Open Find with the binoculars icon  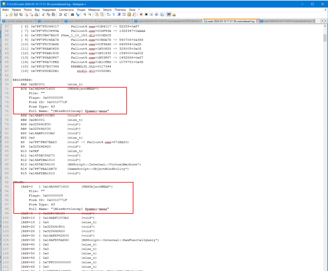[72, 15]
